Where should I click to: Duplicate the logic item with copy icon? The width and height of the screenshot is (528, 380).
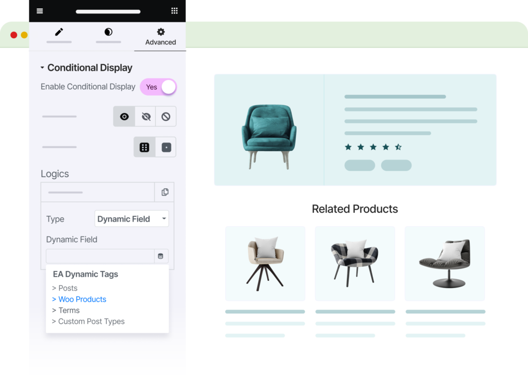[164, 192]
